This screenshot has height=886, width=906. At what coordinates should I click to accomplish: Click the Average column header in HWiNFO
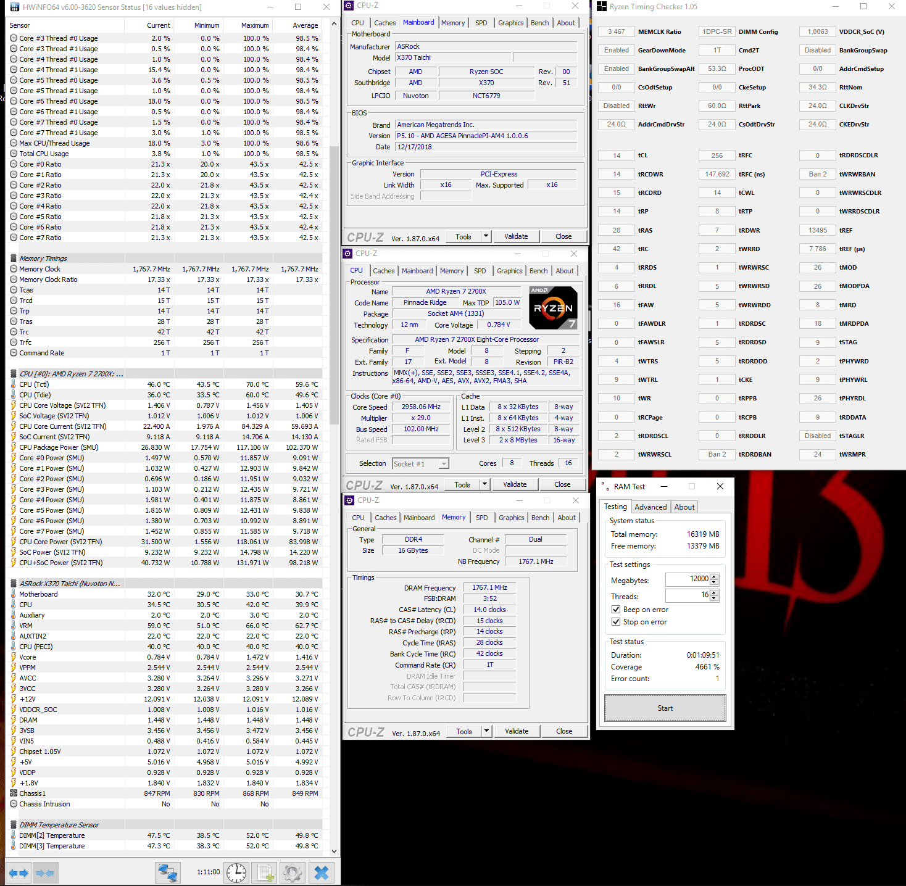297,25
